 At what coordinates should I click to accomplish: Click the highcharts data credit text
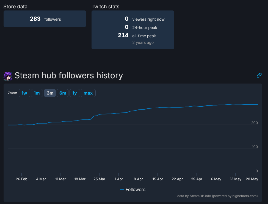click(x=217, y=196)
